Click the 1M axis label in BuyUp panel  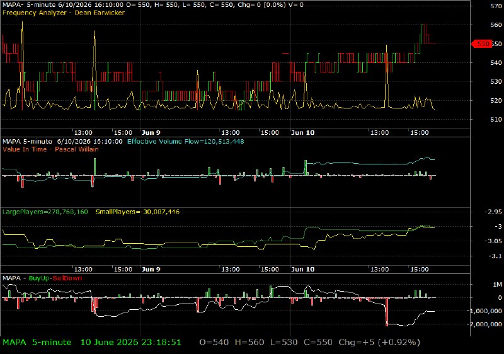point(497,284)
